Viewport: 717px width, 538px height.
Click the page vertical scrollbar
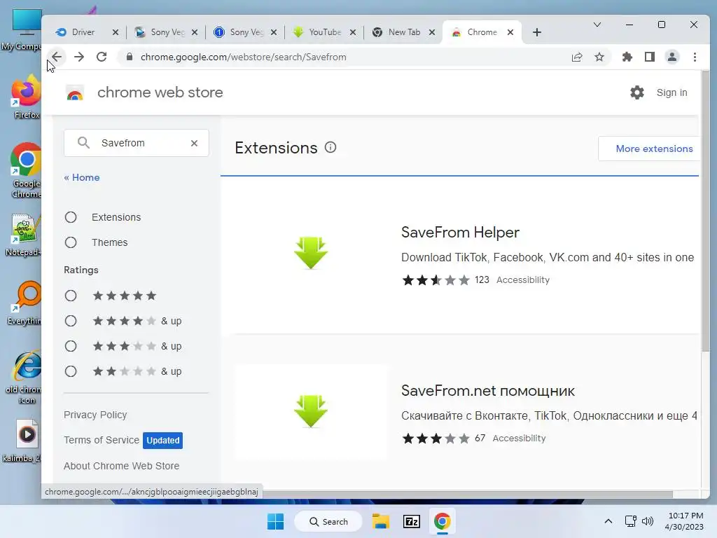coord(706,210)
